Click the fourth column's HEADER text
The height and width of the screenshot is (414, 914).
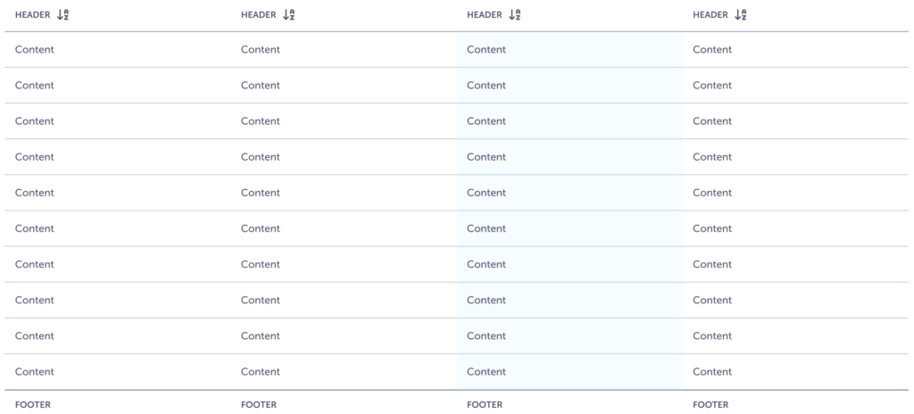click(710, 14)
